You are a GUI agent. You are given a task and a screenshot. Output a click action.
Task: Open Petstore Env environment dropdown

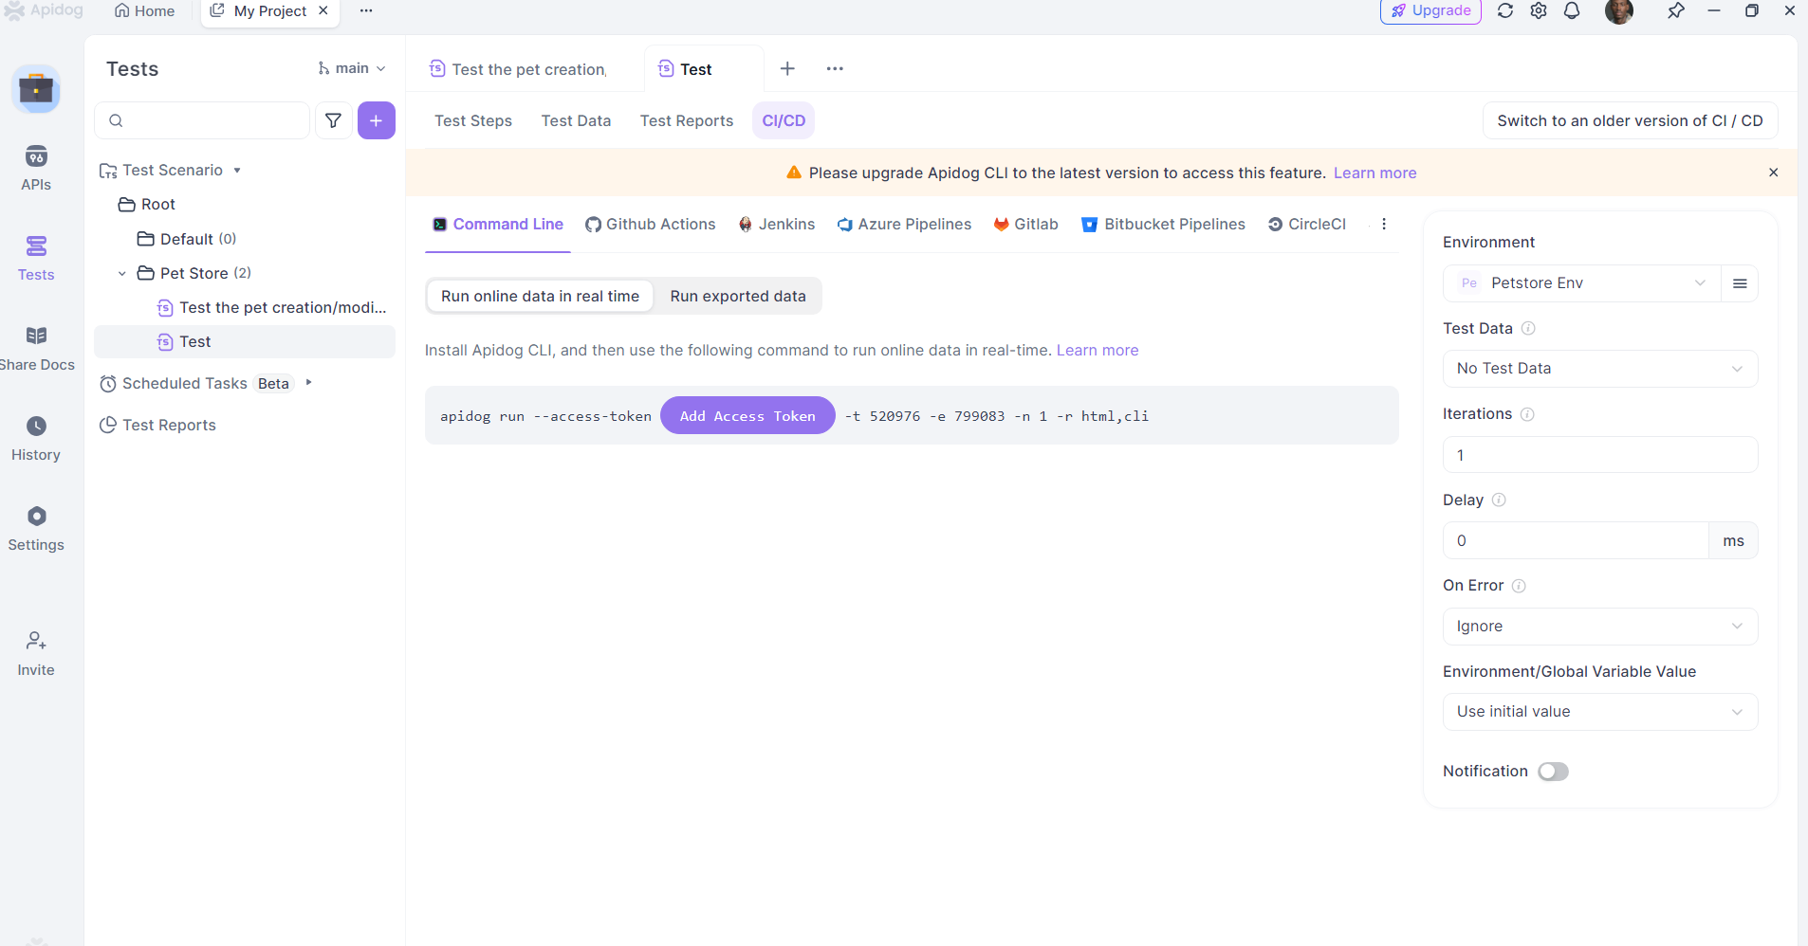[x=1582, y=283]
